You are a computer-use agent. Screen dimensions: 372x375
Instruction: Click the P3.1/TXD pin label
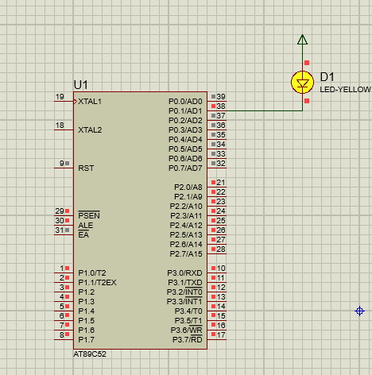click(185, 283)
